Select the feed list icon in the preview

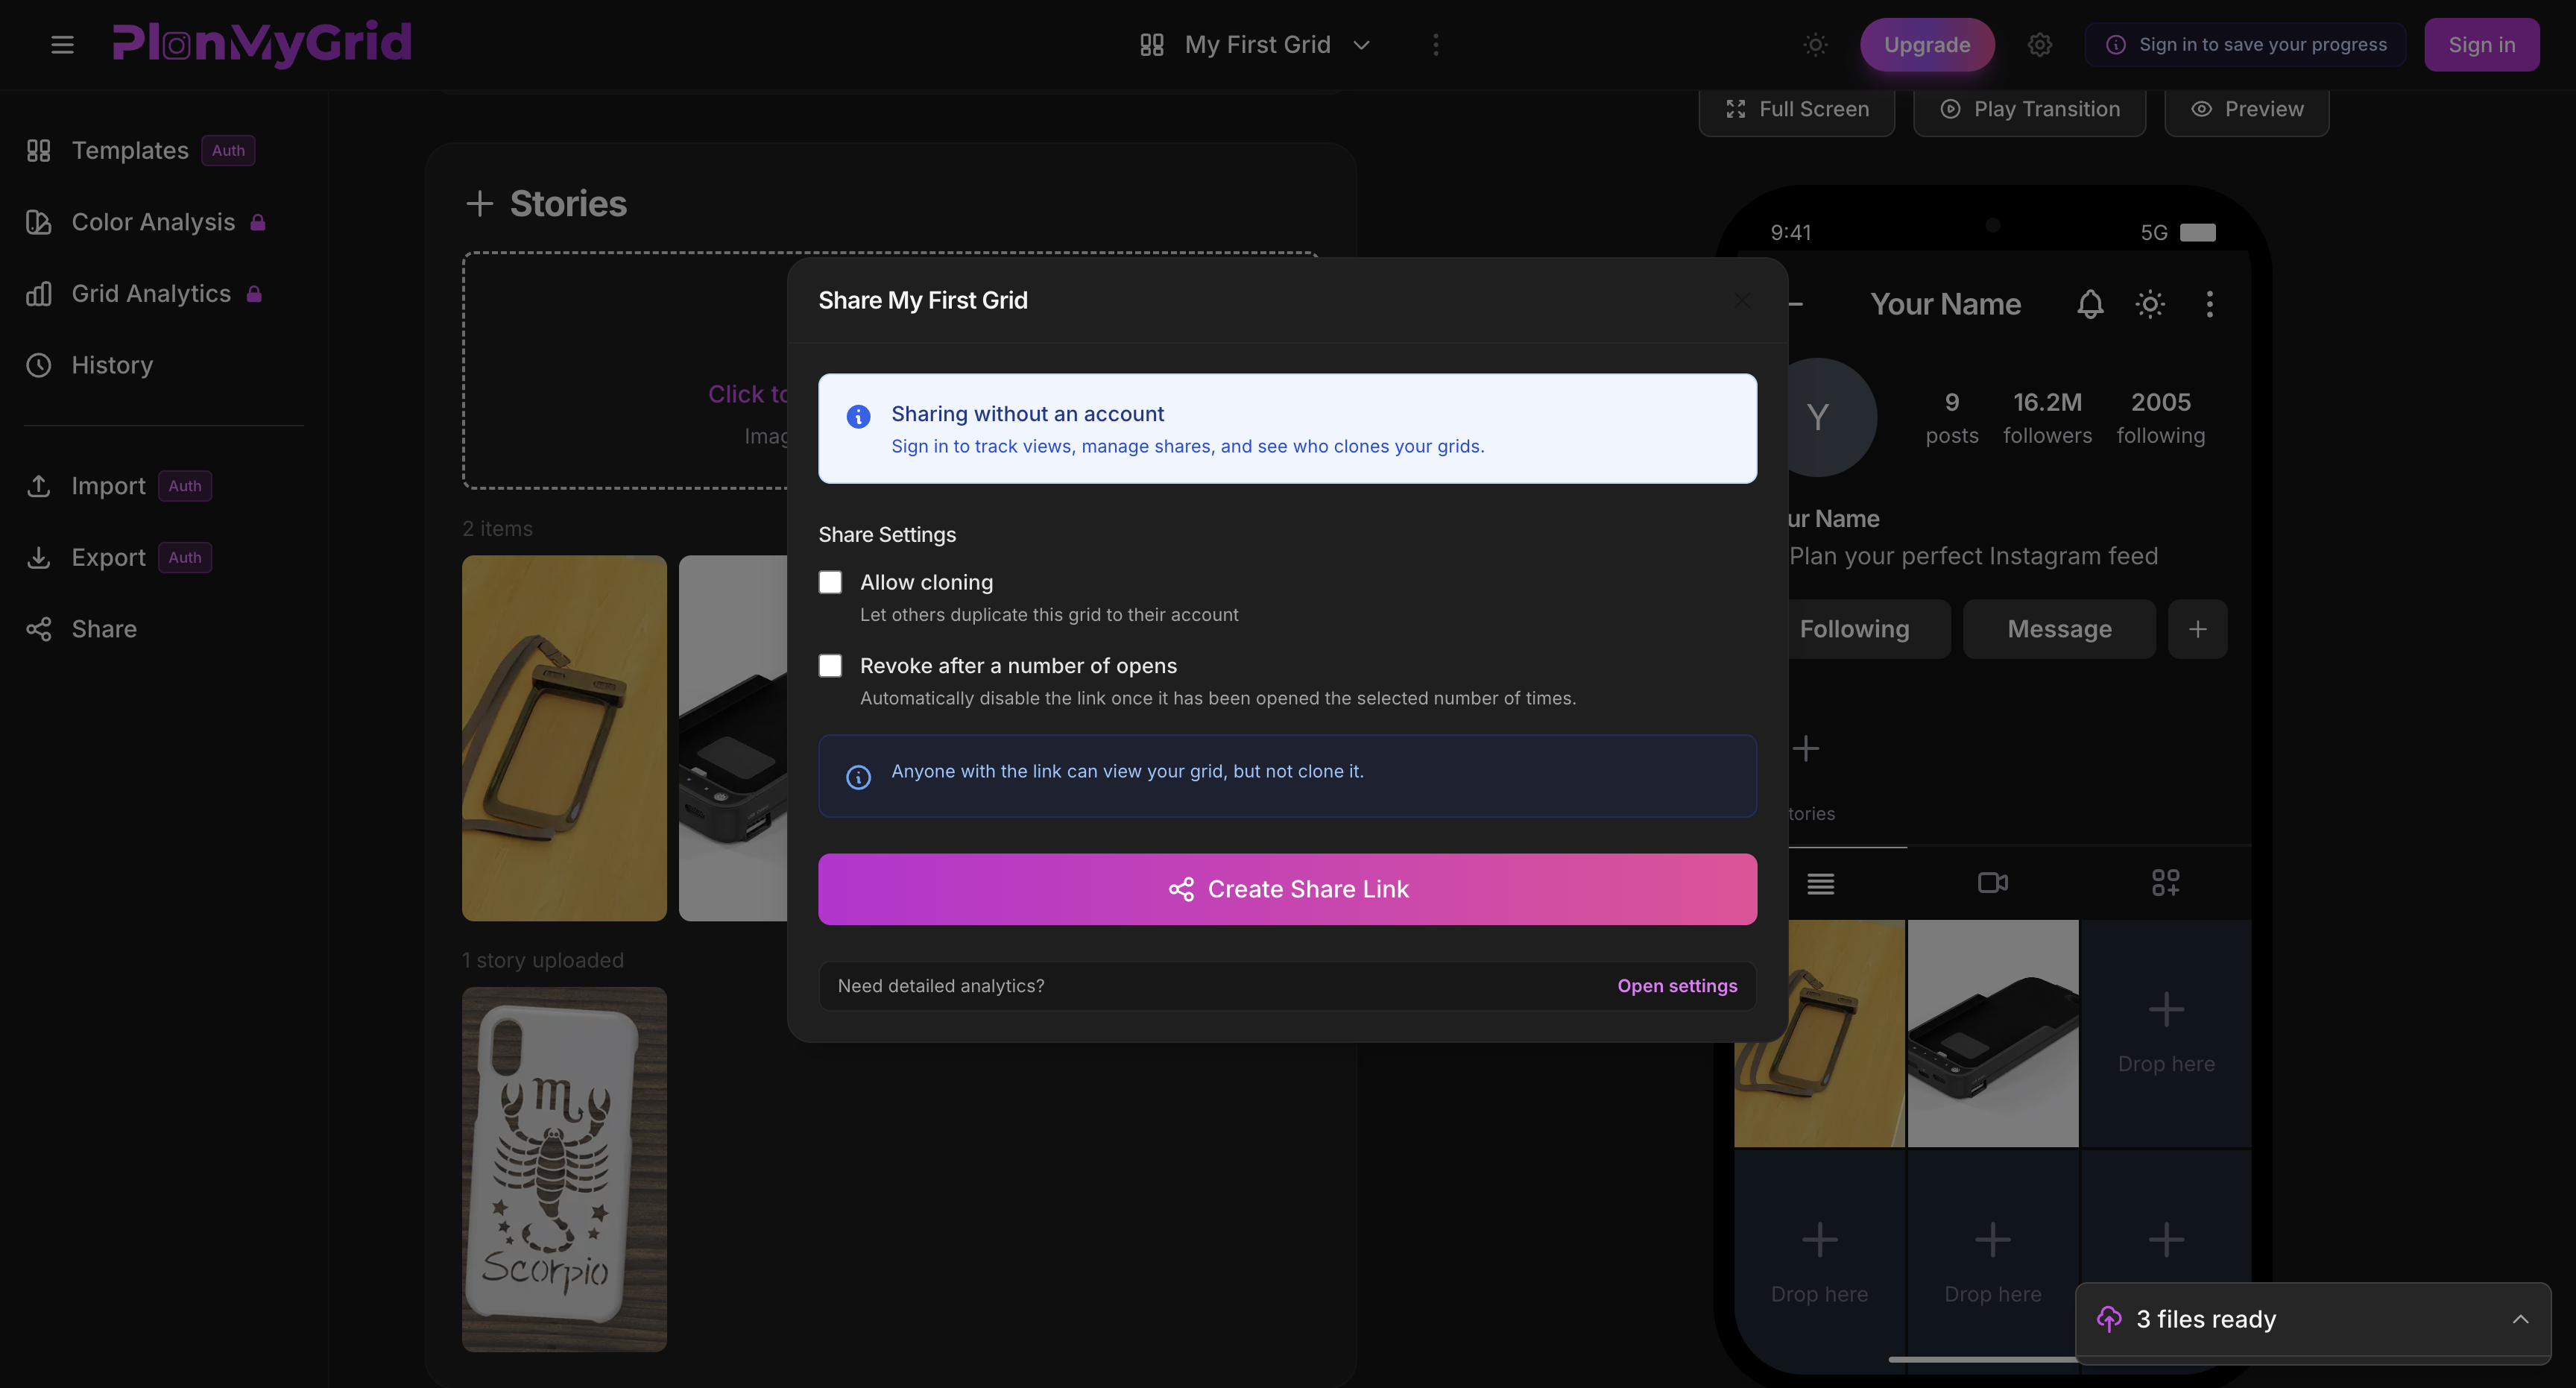1820,883
